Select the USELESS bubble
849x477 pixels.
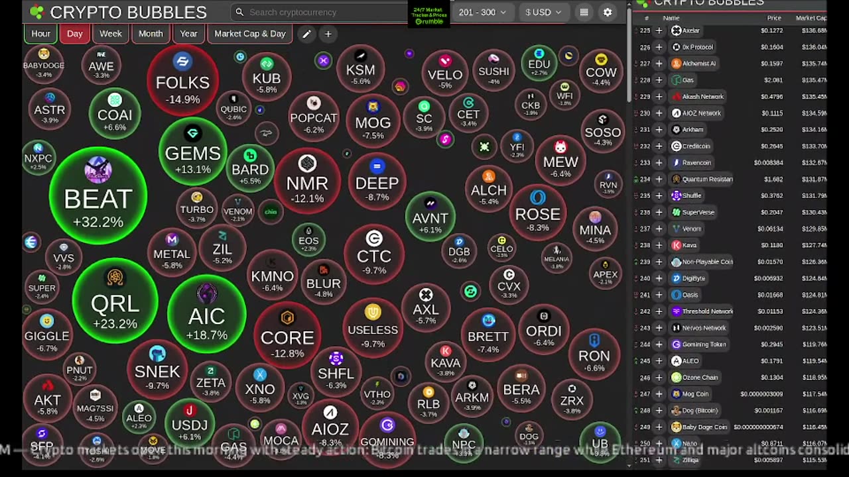(x=373, y=327)
